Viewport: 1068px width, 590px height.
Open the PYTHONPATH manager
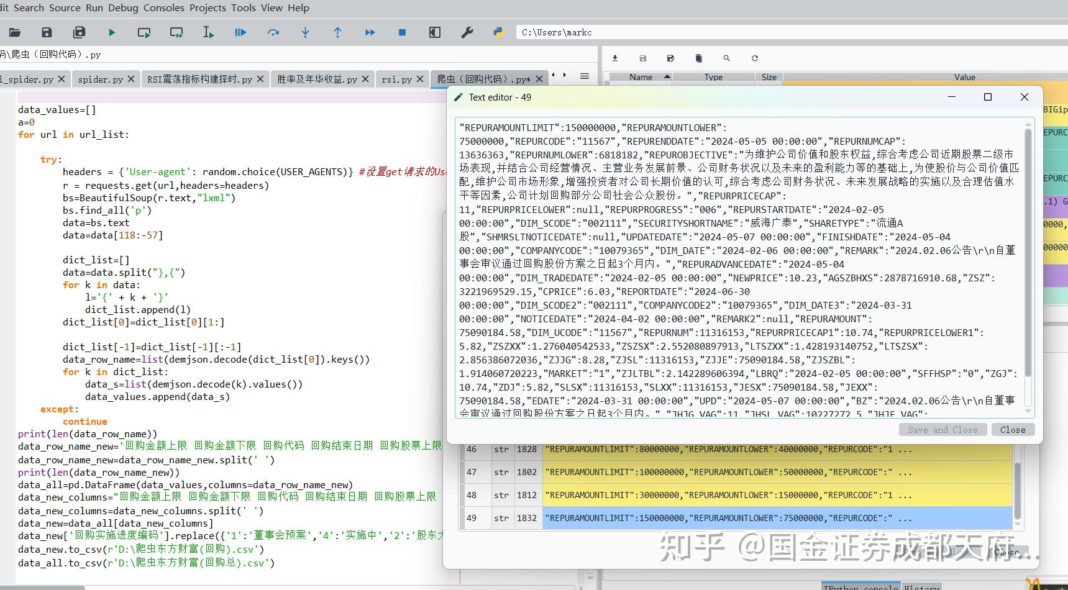[x=499, y=32]
